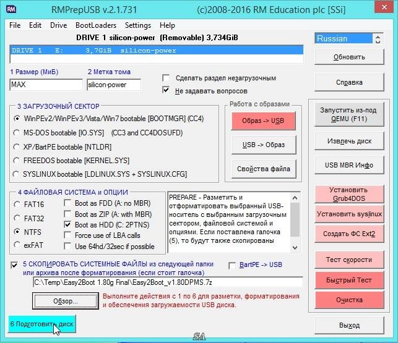Click the Обновить button
Viewport: 398px width, 343px height.
(349, 57)
